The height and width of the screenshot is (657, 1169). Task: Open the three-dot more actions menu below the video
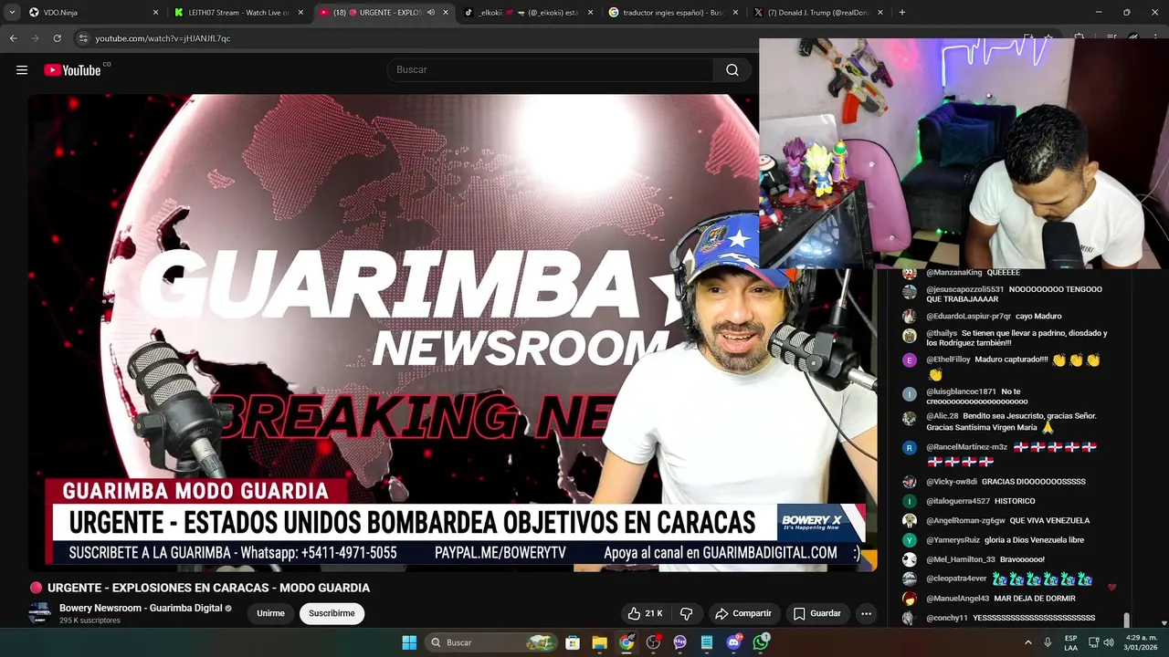(x=866, y=613)
